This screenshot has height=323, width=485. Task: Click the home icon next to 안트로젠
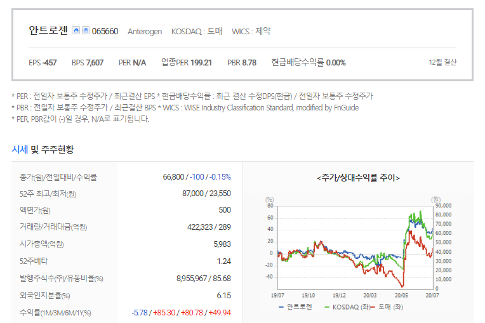(x=76, y=30)
